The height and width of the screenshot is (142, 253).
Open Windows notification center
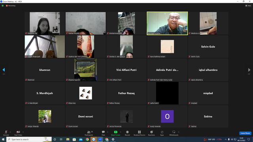(249, 139)
